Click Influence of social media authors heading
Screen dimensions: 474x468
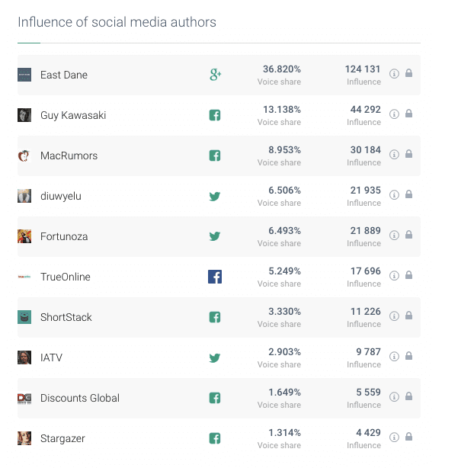pyautogui.click(x=117, y=22)
